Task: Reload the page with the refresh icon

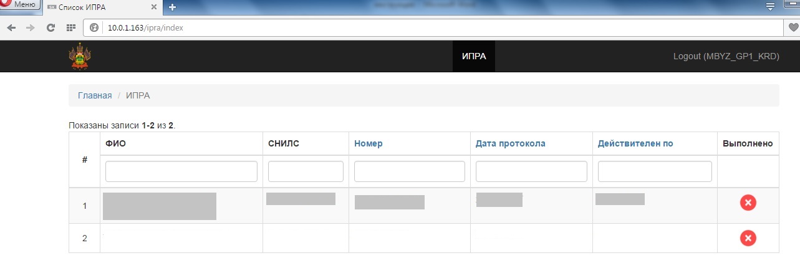Action: [x=51, y=27]
